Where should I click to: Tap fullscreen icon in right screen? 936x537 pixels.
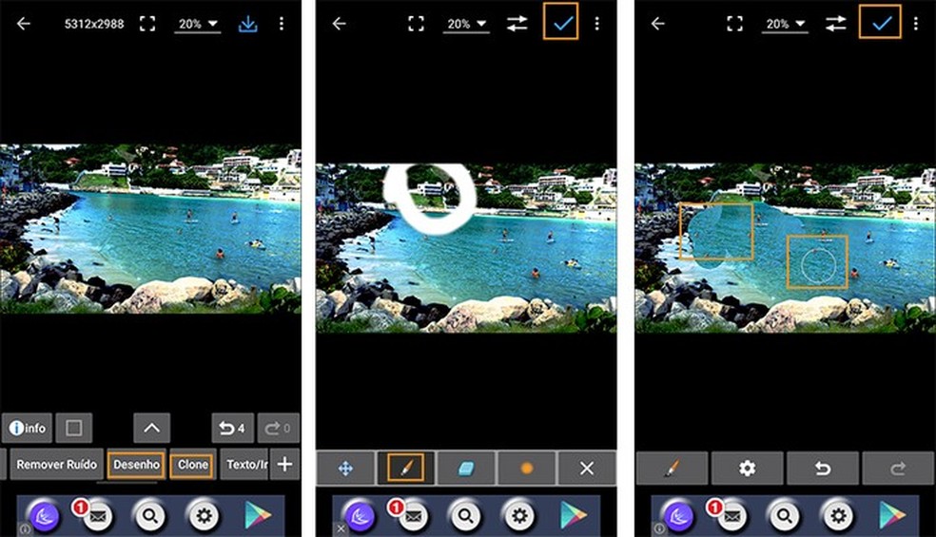pos(735,24)
